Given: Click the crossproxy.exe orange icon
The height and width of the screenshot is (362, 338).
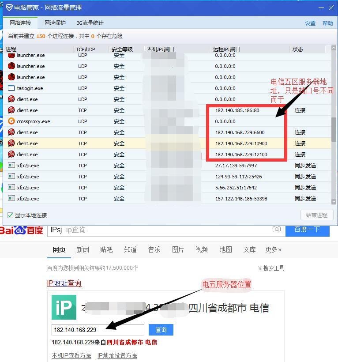Looking at the screenshot, I should (11, 121).
